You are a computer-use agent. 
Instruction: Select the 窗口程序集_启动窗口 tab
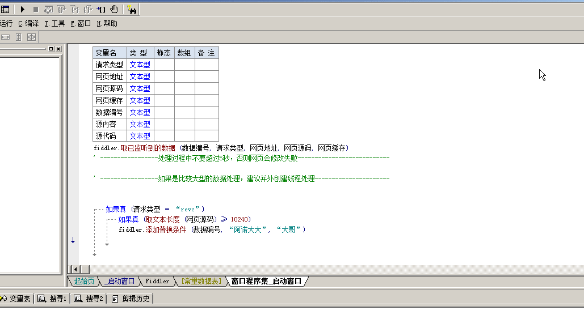pyautogui.click(x=266, y=281)
